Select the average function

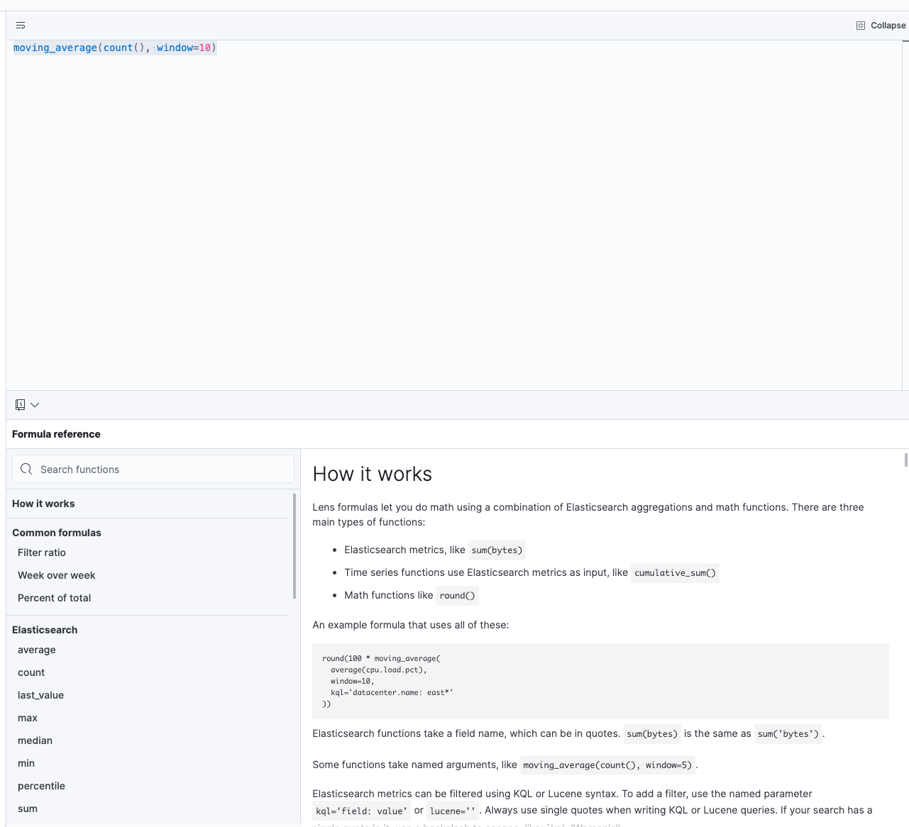(x=37, y=650)
